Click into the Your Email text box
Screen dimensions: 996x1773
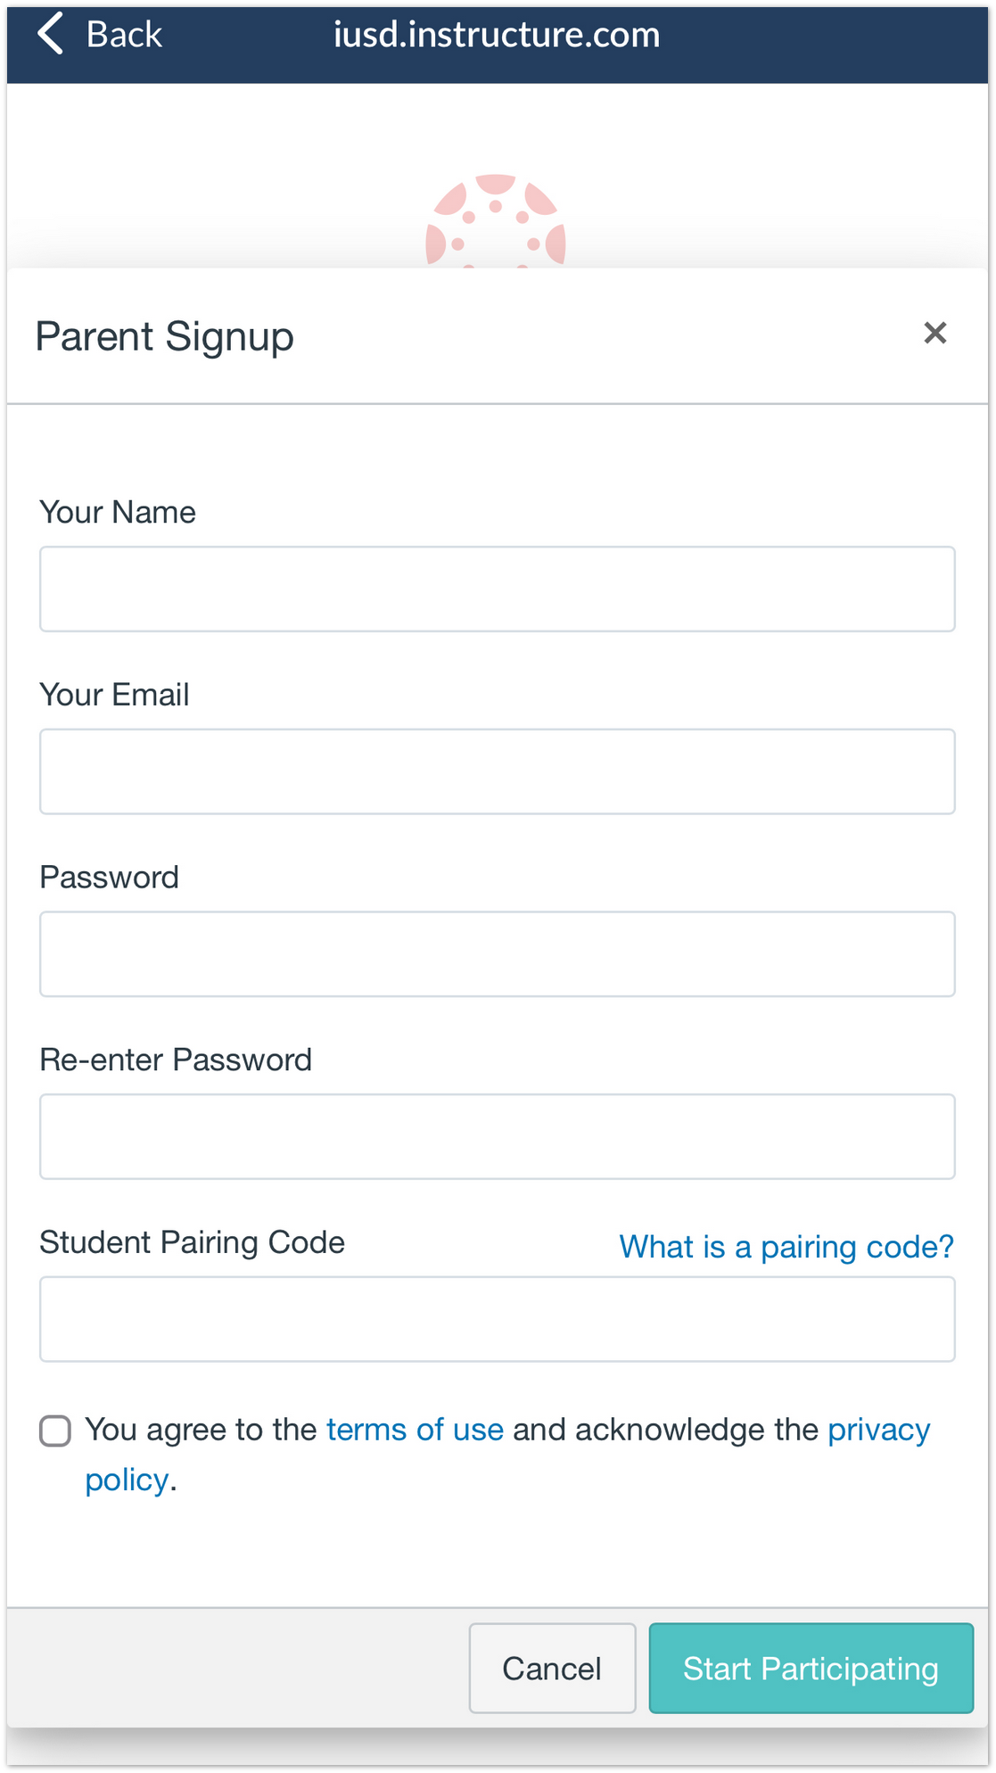click(497, 771)
